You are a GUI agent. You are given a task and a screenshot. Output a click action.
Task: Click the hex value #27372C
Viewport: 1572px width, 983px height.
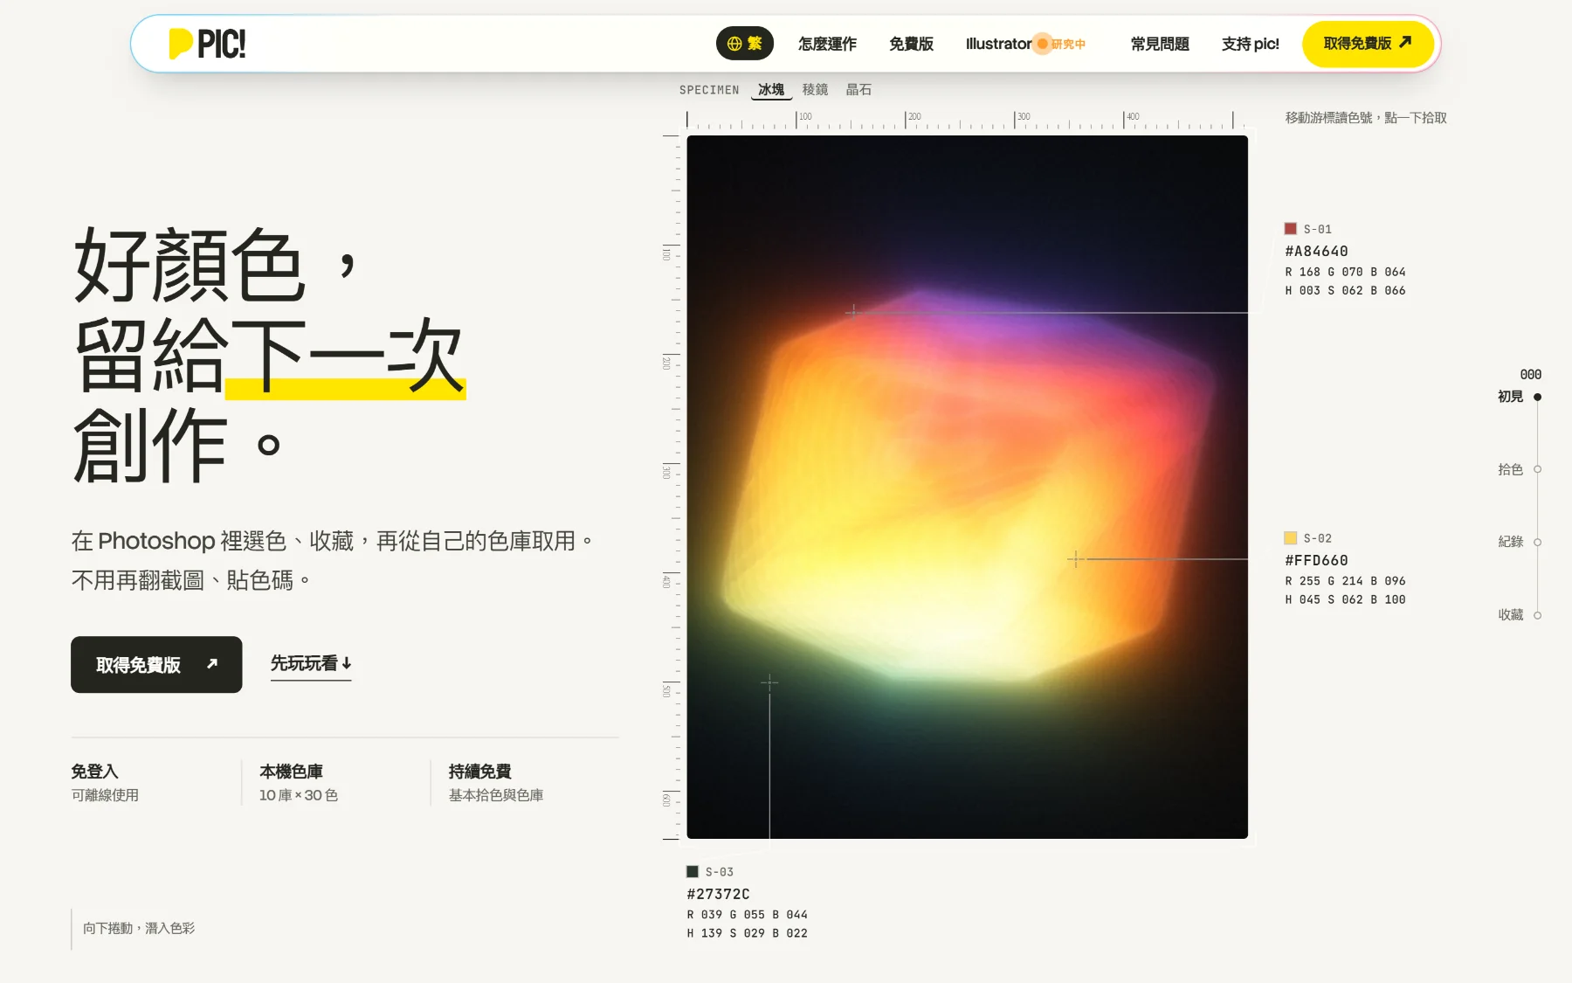point(718,895)
